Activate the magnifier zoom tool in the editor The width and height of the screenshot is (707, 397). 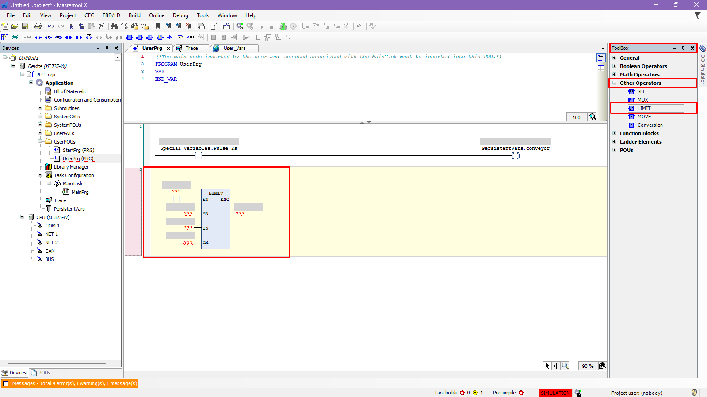coord(565,366)
